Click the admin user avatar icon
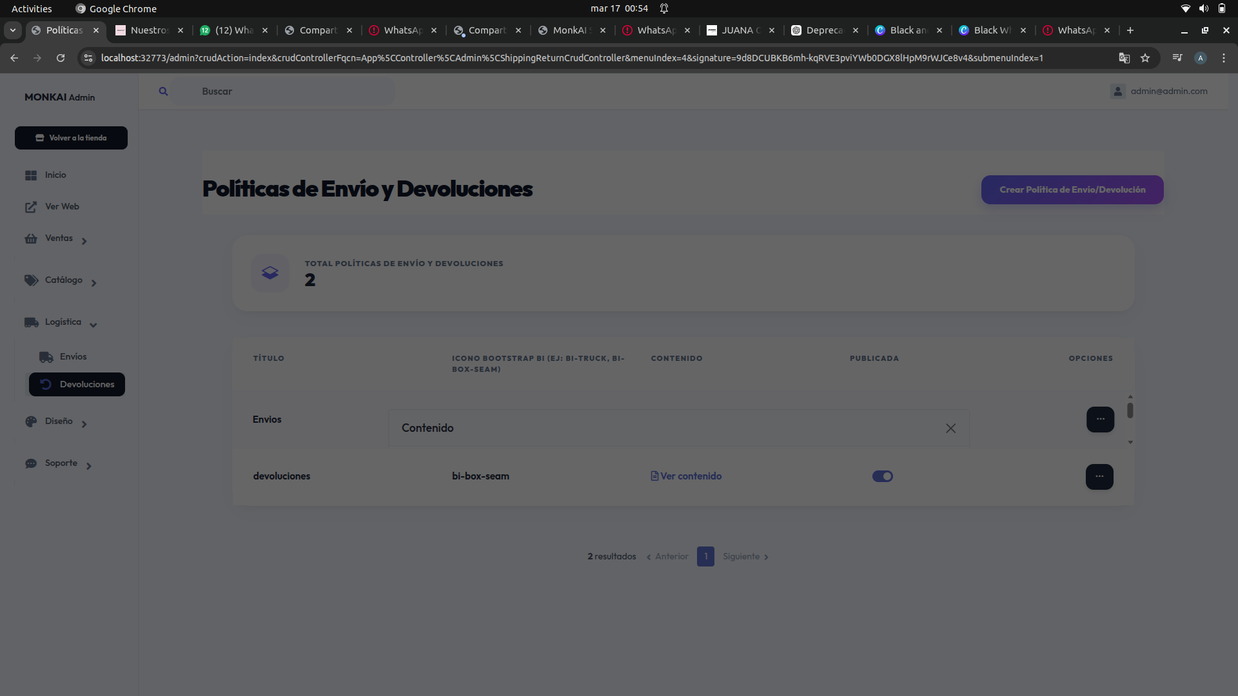1238x696 pixels. point(1118,92)
